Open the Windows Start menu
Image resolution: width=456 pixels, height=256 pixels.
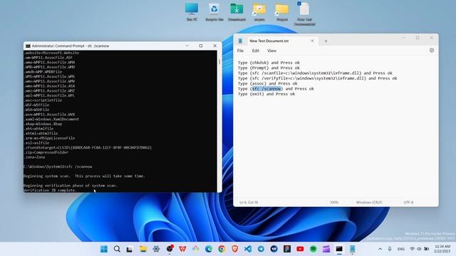[104, 249]
